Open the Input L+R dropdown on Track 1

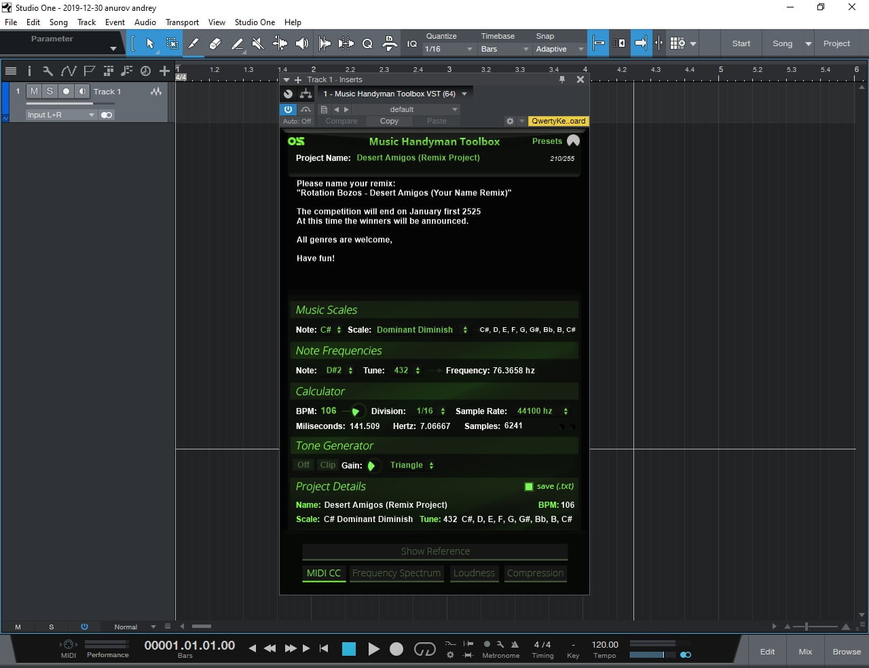(61, 115)
